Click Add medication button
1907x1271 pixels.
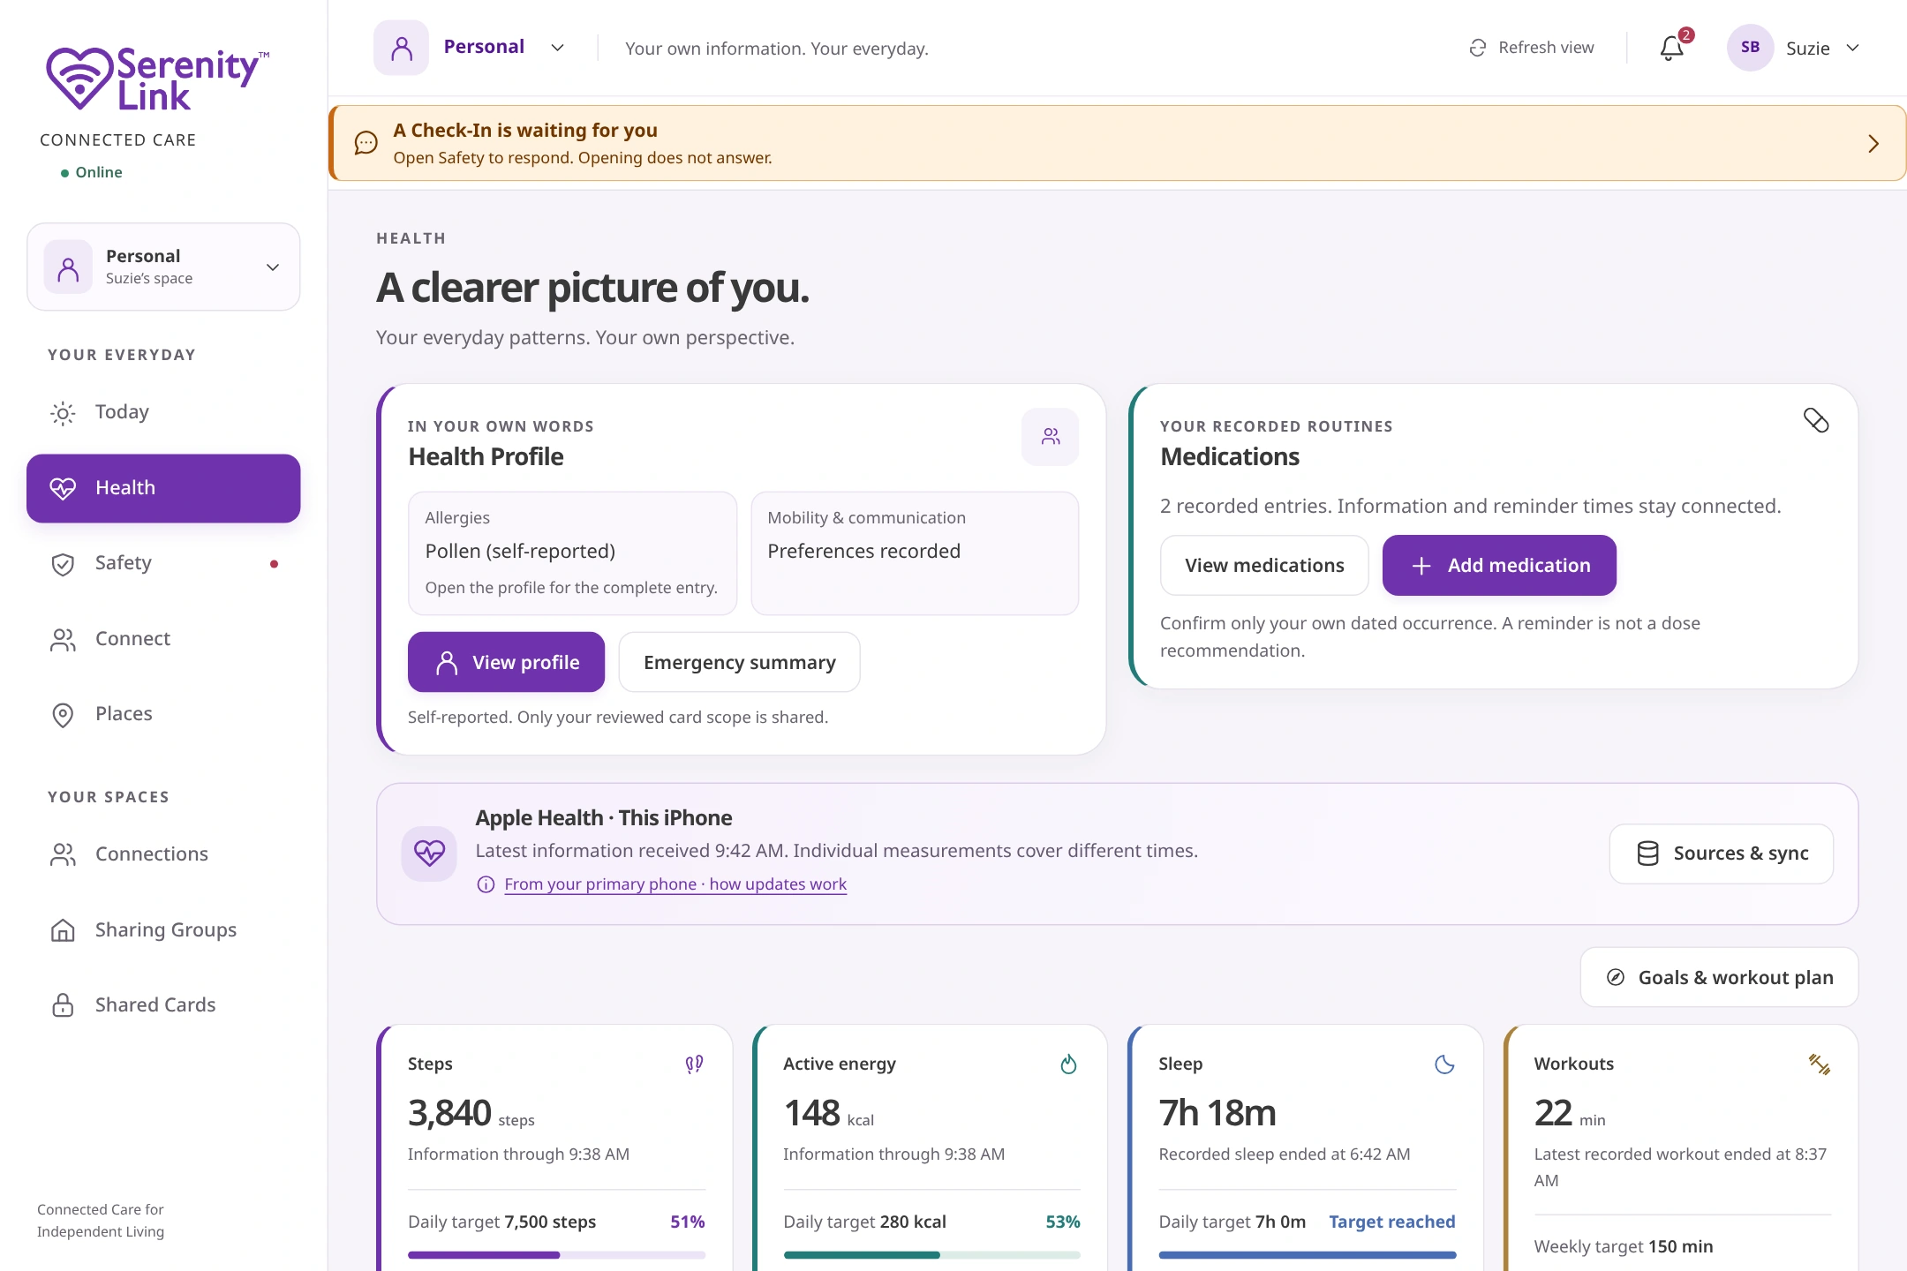(x=1499, y=565)
